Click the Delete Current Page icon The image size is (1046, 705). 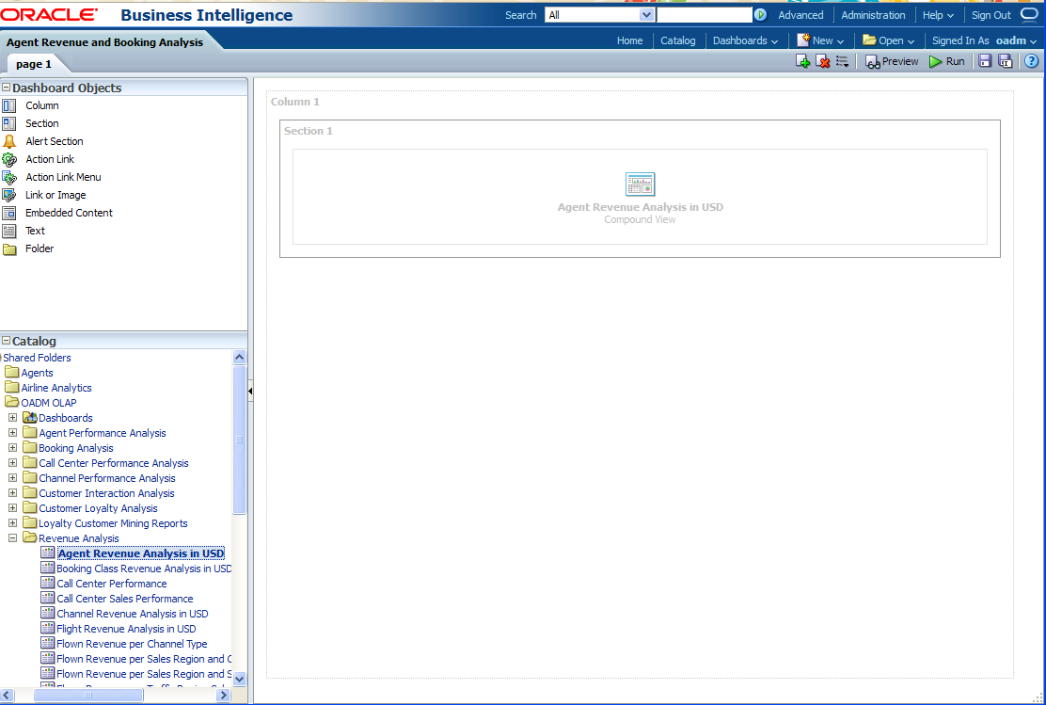click(823, 61)
